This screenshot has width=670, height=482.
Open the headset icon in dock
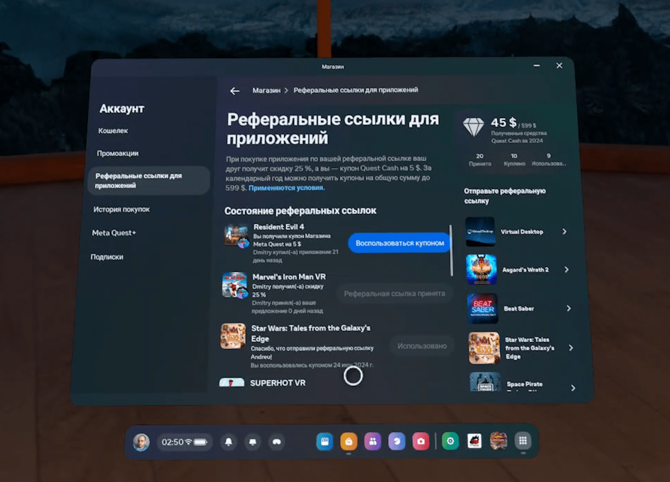pyautogui.click(x=276, y=442)
